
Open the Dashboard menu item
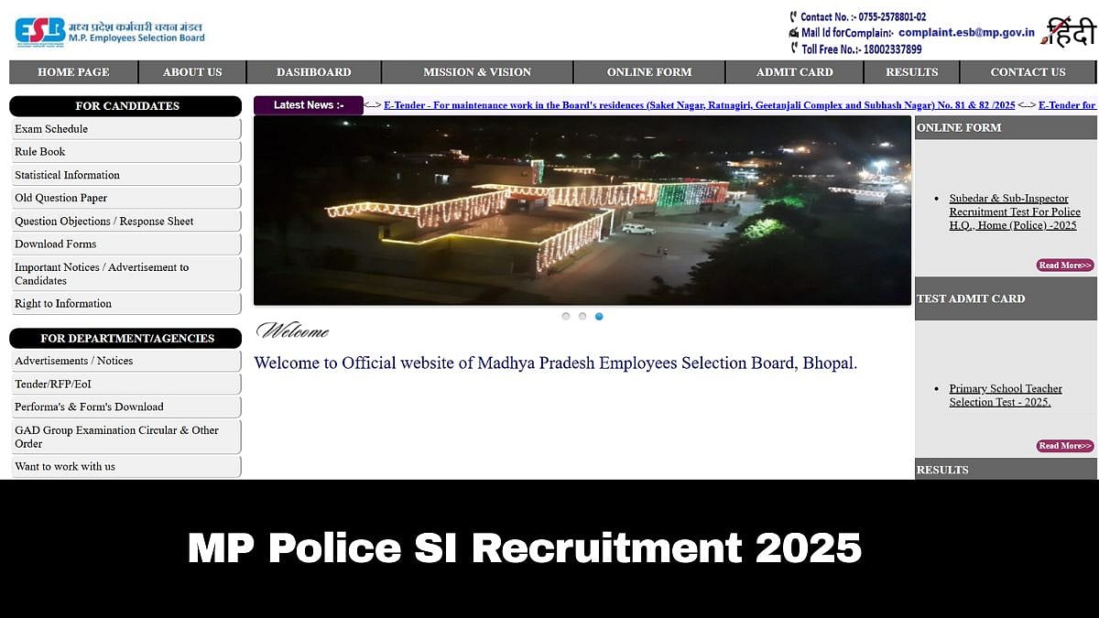[x=313, y=72]
